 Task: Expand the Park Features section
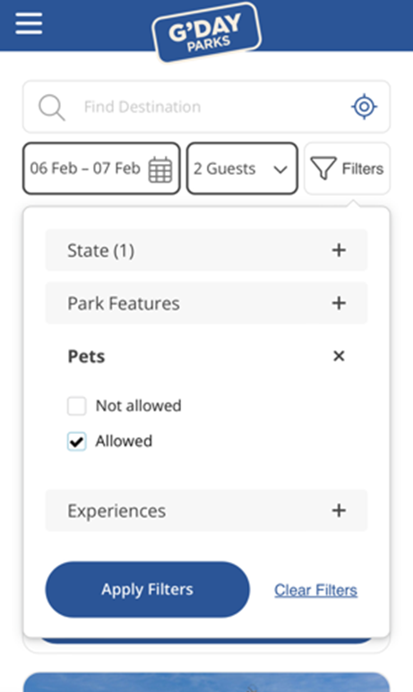206,303
